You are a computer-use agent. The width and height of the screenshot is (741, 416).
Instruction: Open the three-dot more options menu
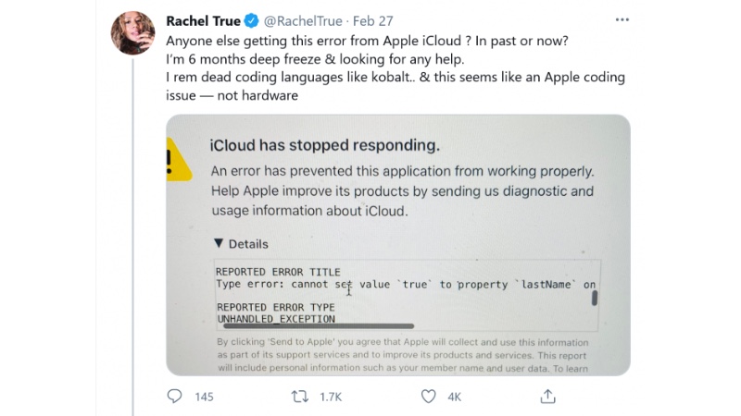pos(622,20)
